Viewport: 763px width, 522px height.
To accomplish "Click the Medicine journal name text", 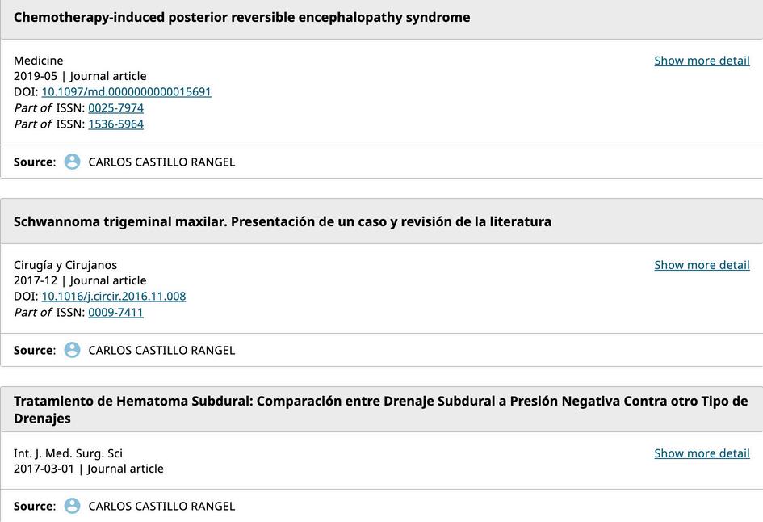I will coord(39,61).
